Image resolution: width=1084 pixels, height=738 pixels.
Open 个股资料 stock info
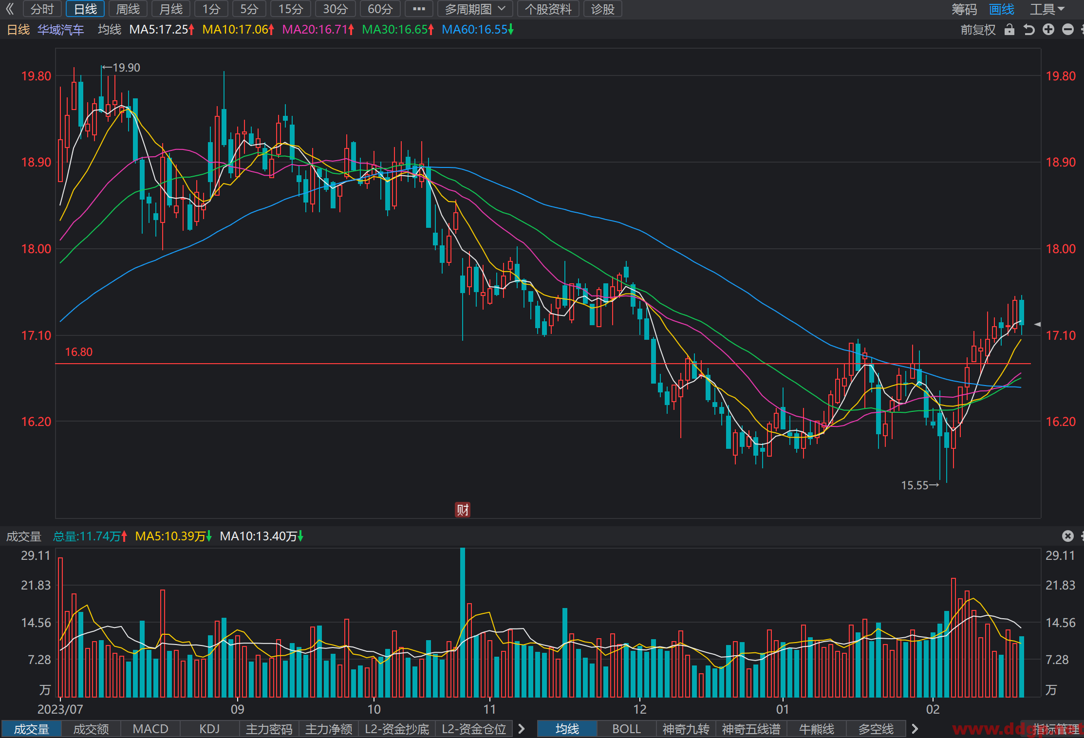click(x=548, y=9)
